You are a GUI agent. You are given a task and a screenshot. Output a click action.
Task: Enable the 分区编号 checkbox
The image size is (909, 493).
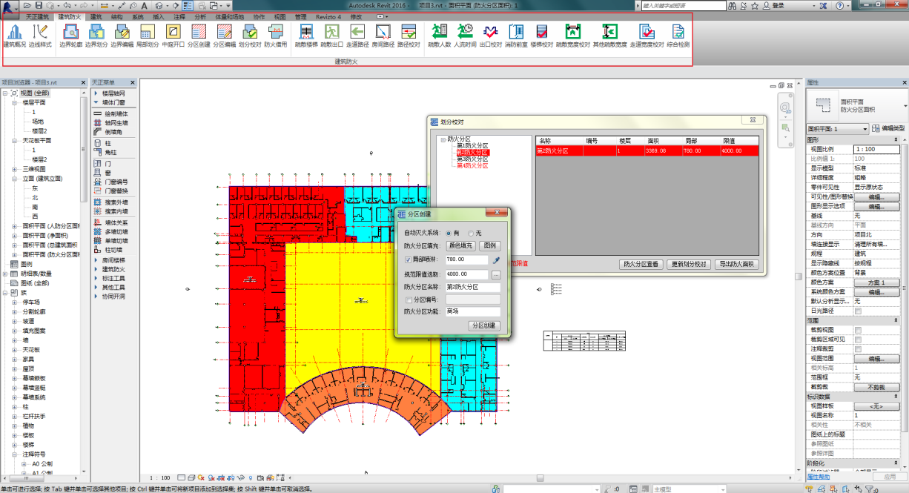[x=409, y=300]
